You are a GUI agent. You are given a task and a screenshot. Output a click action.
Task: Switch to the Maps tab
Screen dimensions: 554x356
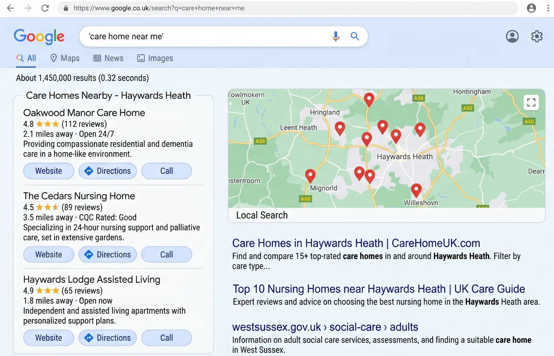(x=65, y=58)
